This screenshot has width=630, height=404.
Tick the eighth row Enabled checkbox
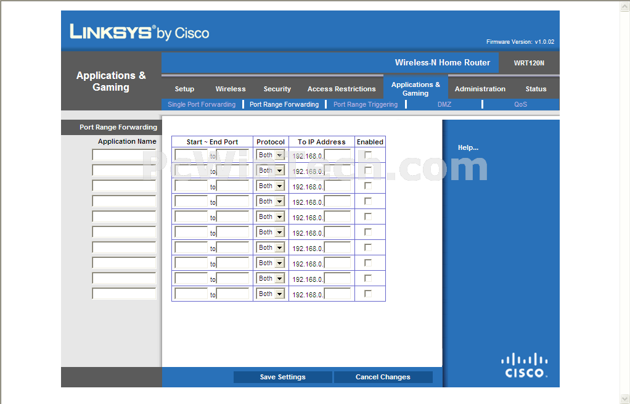click(367, 263)
